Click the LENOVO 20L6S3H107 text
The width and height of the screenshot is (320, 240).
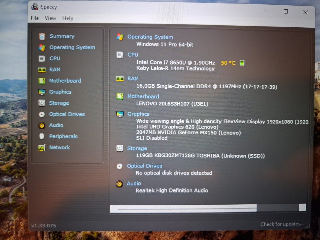point(172,104)
